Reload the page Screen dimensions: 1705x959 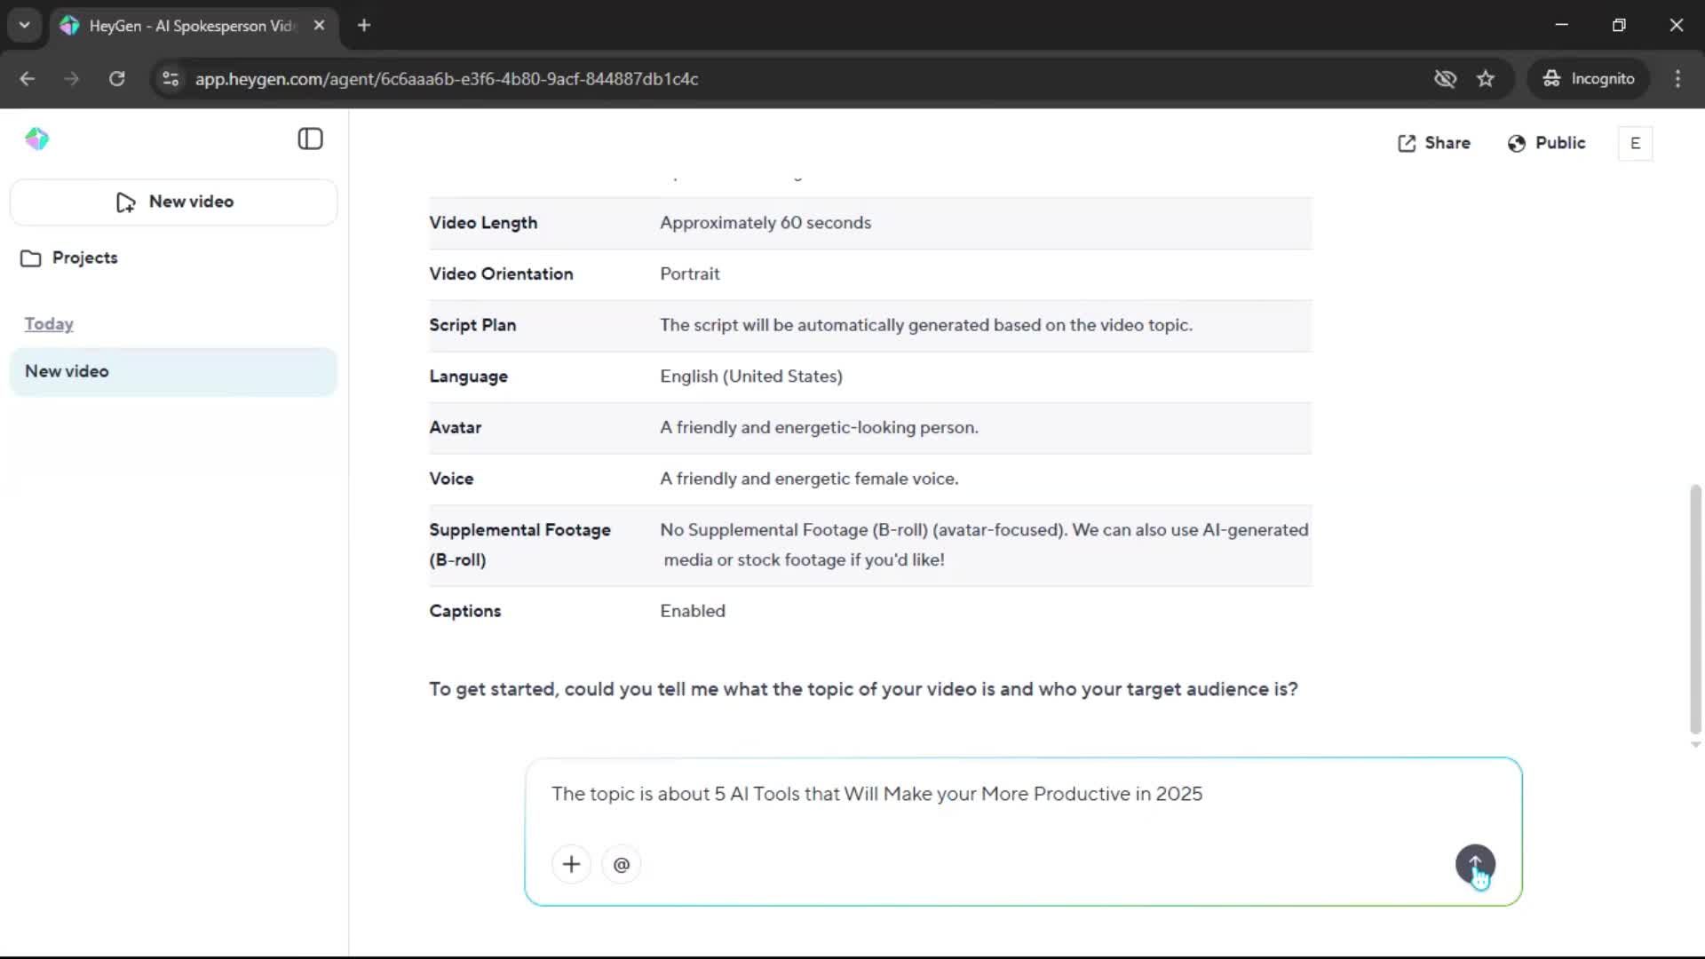[116, 78]
